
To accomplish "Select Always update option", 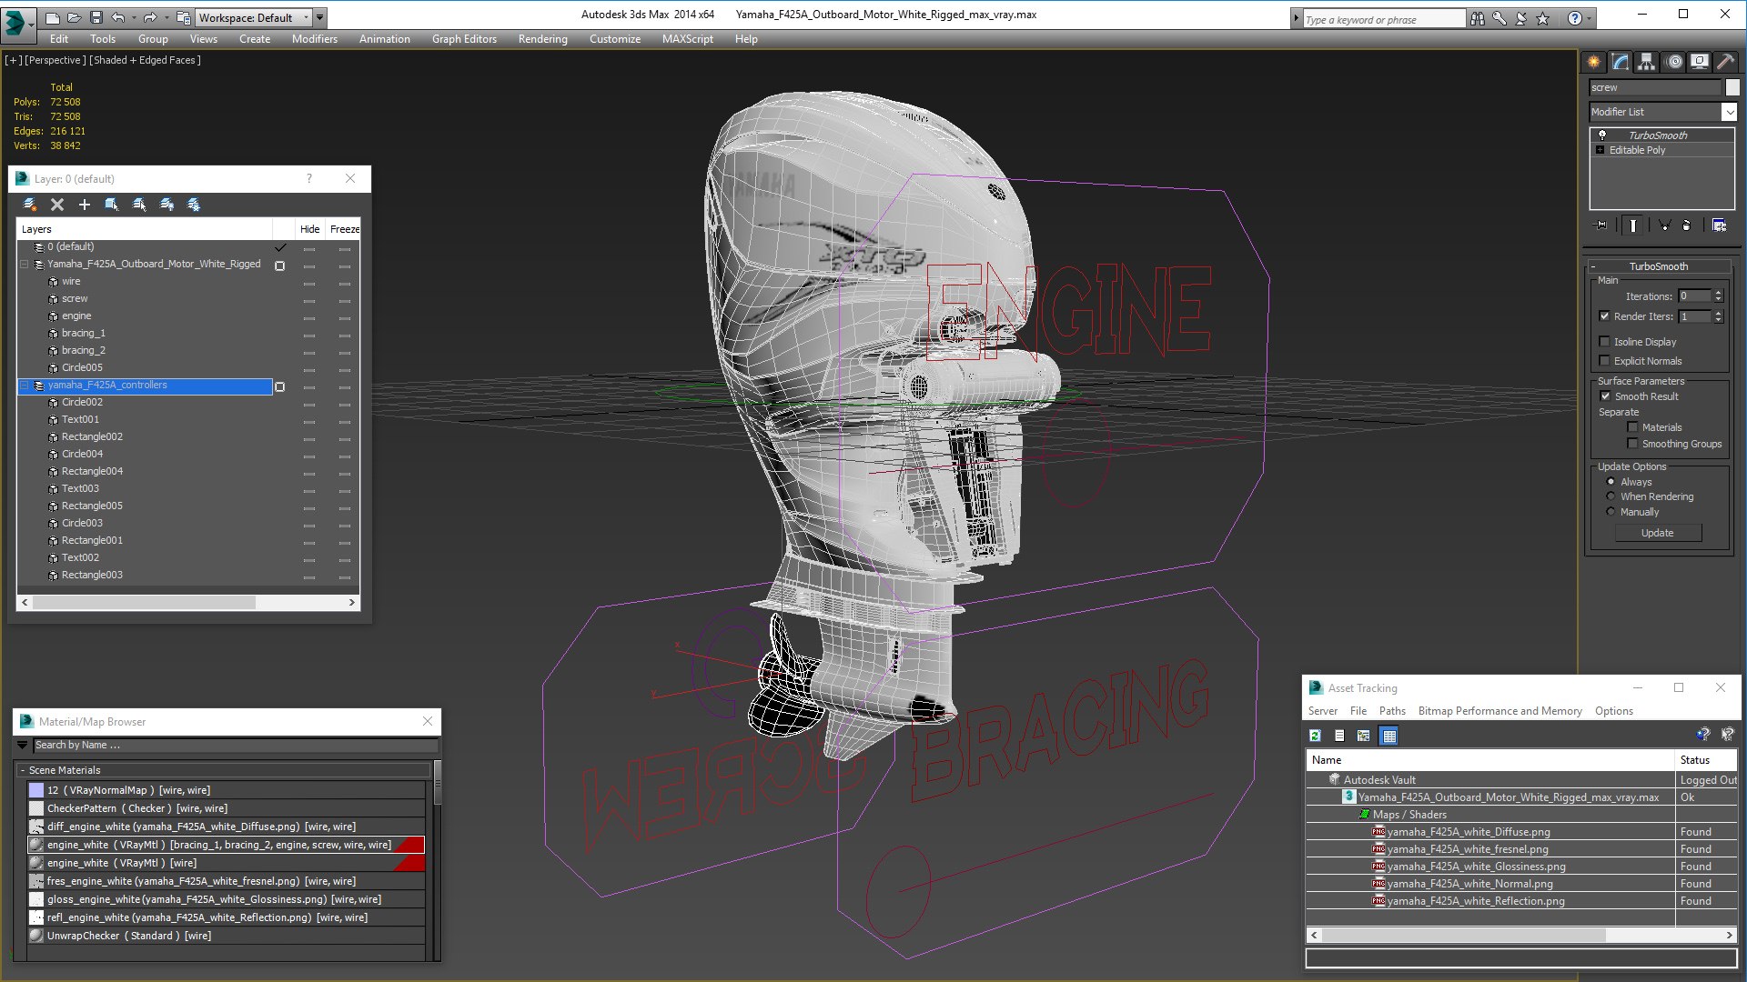I will point(1611,482).
